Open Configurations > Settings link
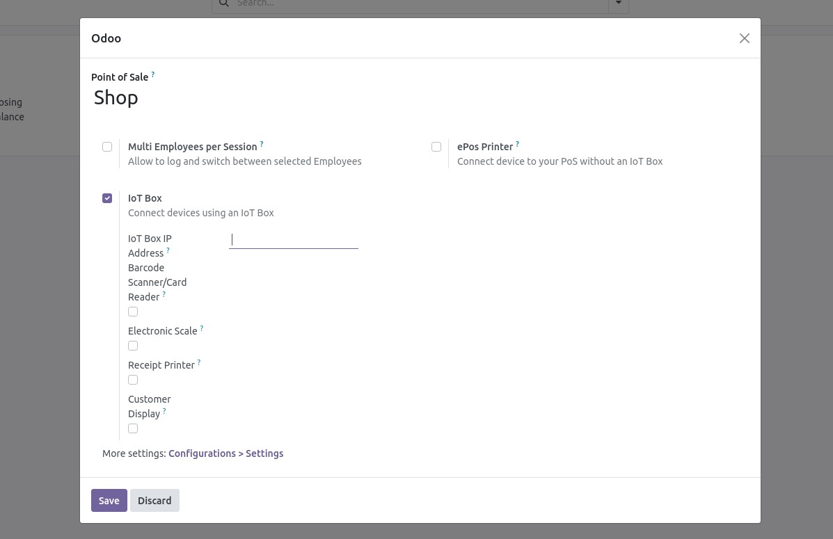The height and width of the screenshot is (539, 833). (x=225, y=453)
